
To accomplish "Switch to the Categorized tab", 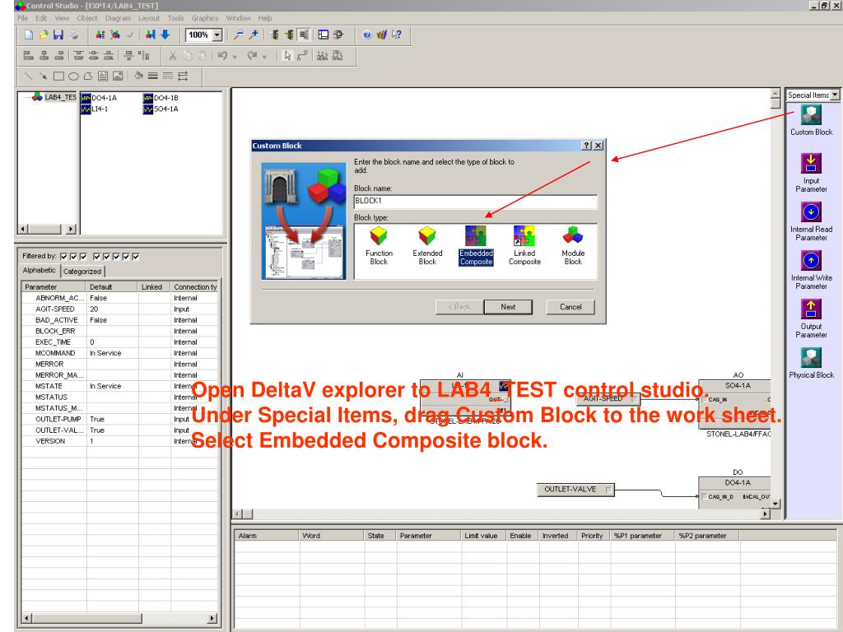I will coord(82,272).
